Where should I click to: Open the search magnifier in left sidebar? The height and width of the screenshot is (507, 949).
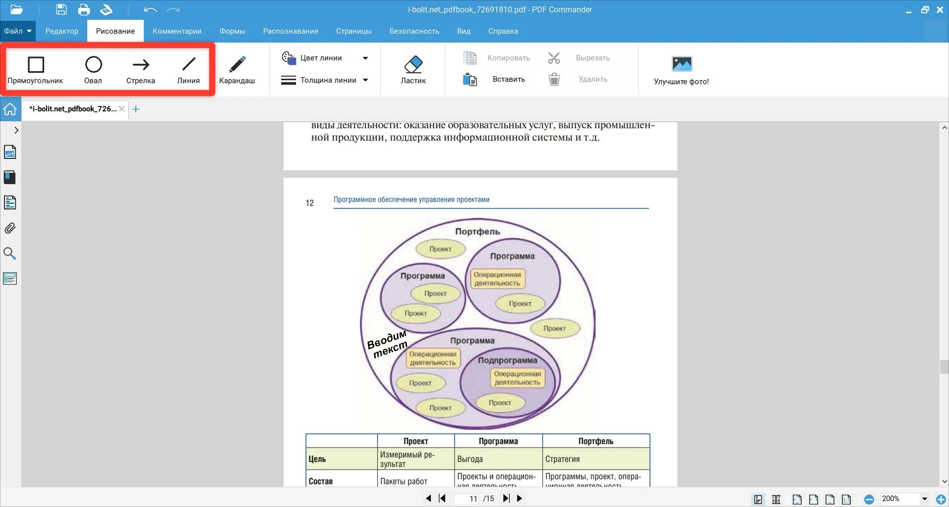click(x=10, y=253)
